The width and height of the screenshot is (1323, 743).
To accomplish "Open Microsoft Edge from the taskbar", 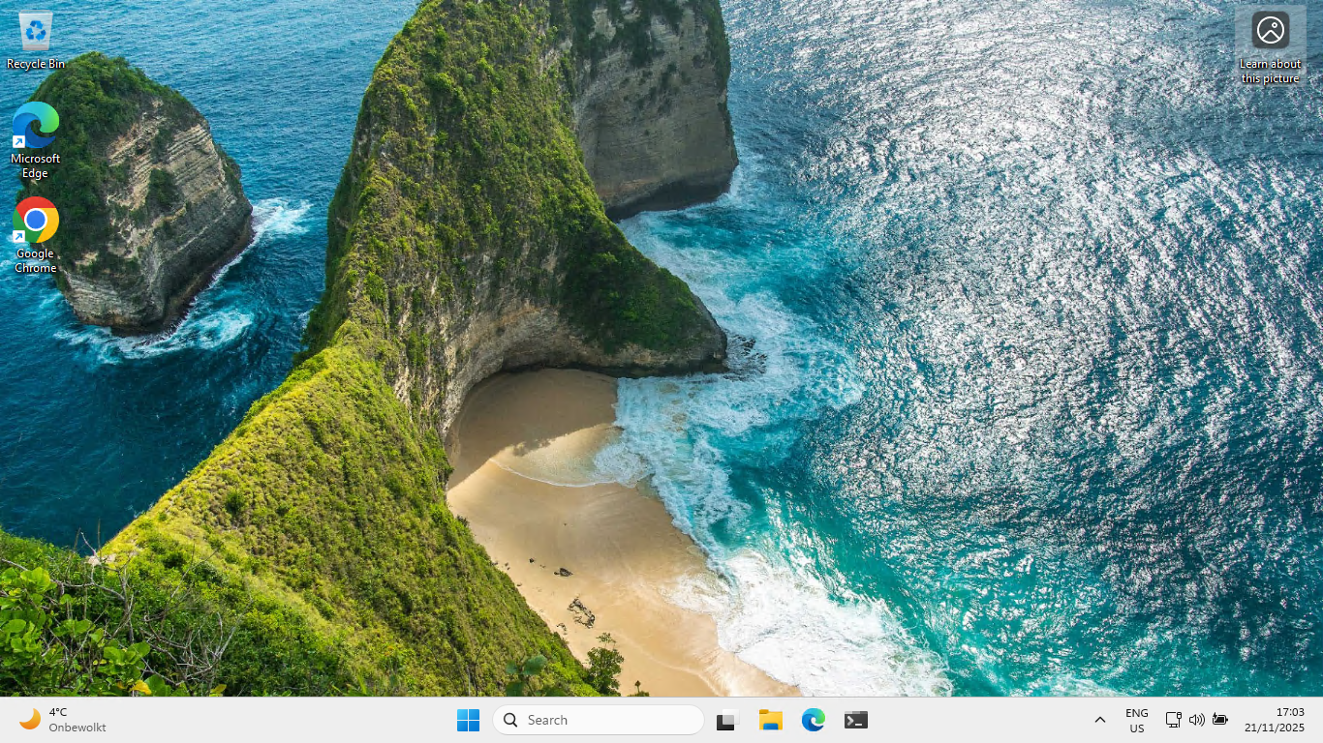I will point(813,720).
